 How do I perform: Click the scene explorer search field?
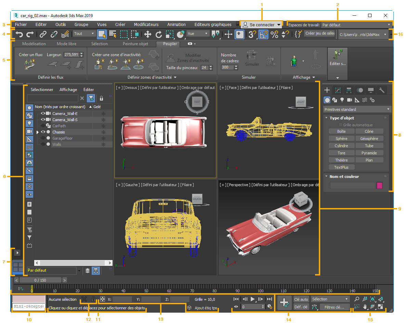coord(52,98)
